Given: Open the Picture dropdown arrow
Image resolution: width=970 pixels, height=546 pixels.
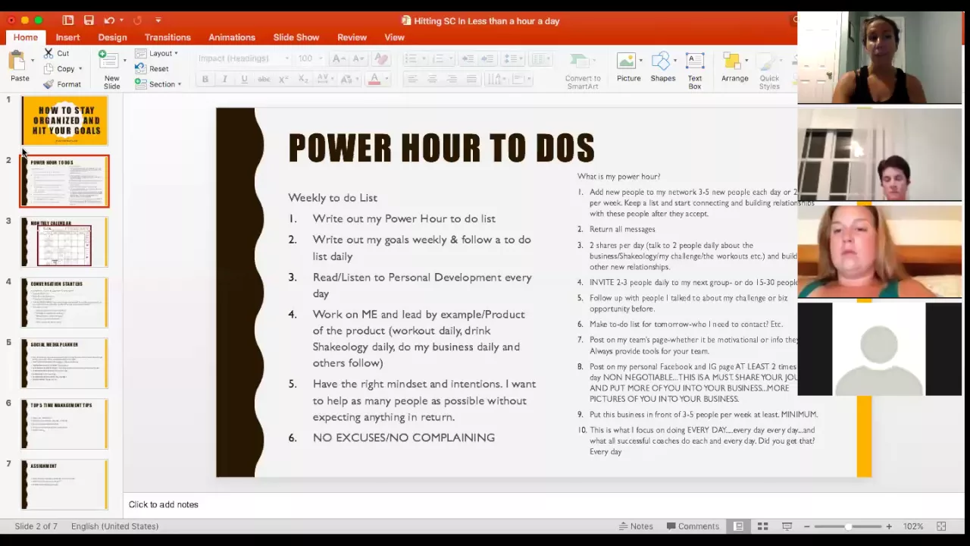Looking at the screenshot, I should click(x=641, y=60).
